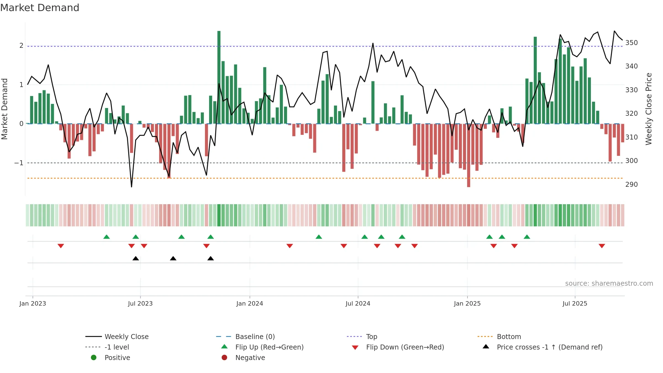Viewport: 663px width, 373px height.
Task: Click the deepest red demand bar at Jan 2025
Action: pos(469,155)
